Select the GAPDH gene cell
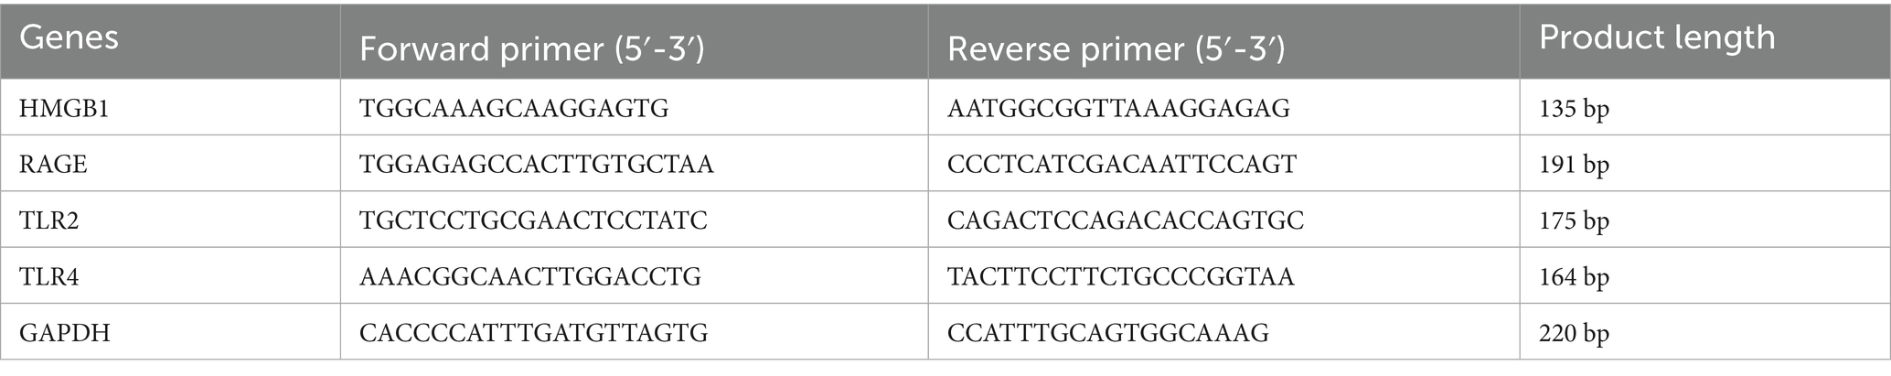The height and width of the screenshot is (376, 1891). click(x=65, y=333)
